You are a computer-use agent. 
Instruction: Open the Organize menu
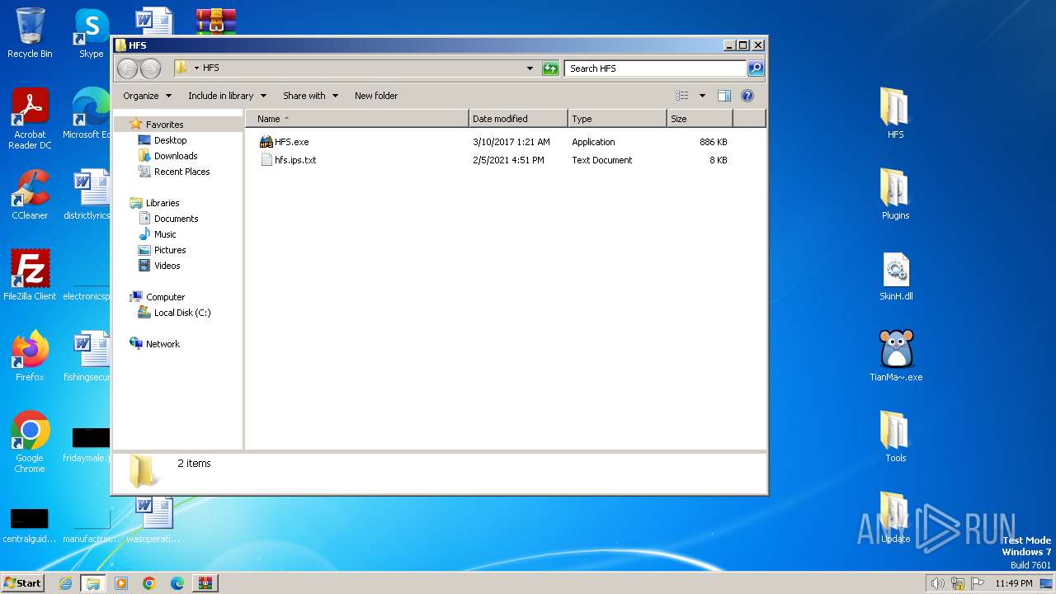(147, 96)
